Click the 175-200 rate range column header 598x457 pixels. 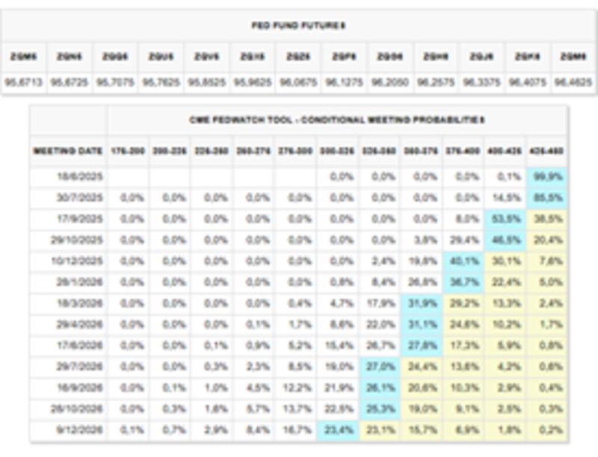(127, 151)
